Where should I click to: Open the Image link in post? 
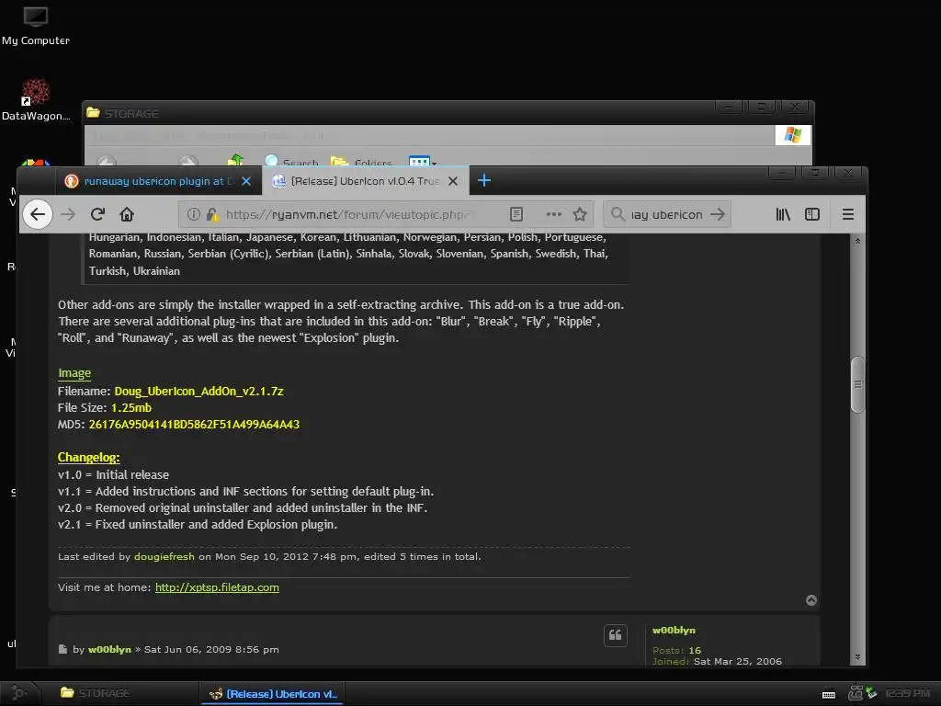pos(74,373)
